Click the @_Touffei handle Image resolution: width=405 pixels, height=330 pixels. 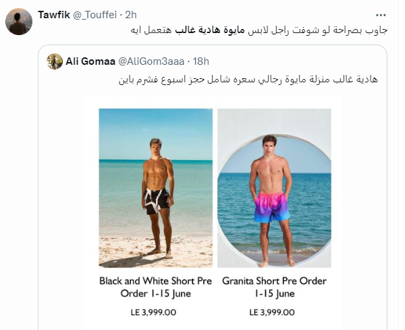coord(97,15)
